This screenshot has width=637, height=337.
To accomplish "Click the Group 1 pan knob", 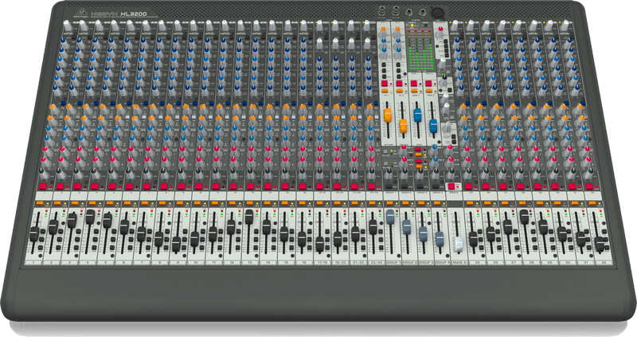I will (387, 173).
